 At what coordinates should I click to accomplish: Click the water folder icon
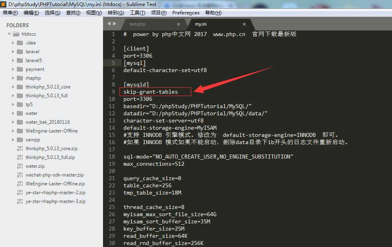pyautogui.click(x=20, y=113)
